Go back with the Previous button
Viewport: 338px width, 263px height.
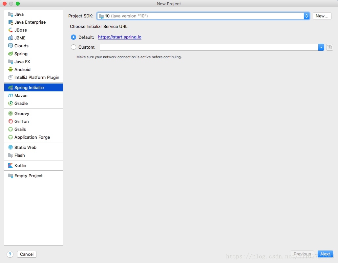coord(302,254)
